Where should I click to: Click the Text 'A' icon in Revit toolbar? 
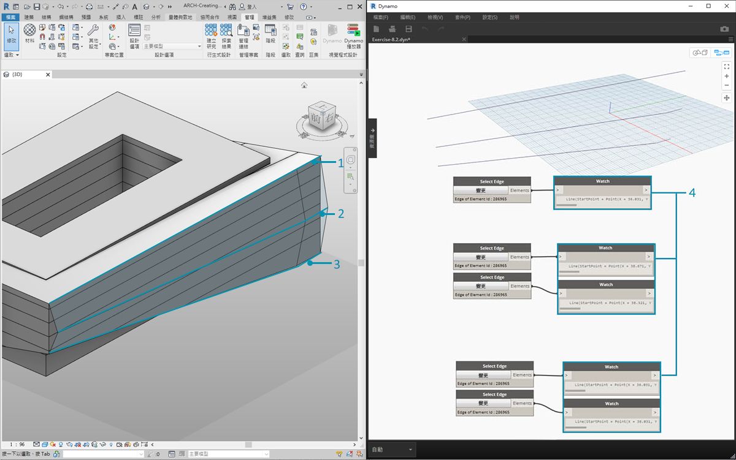[134, 6]
